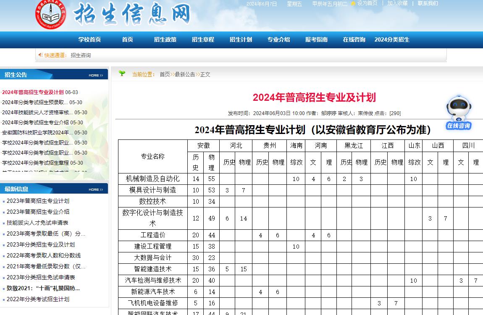This screenshot has width=483, height=315.
Task: Click the speaker icon beside 快速通道
Action: (x=40, y=55)
